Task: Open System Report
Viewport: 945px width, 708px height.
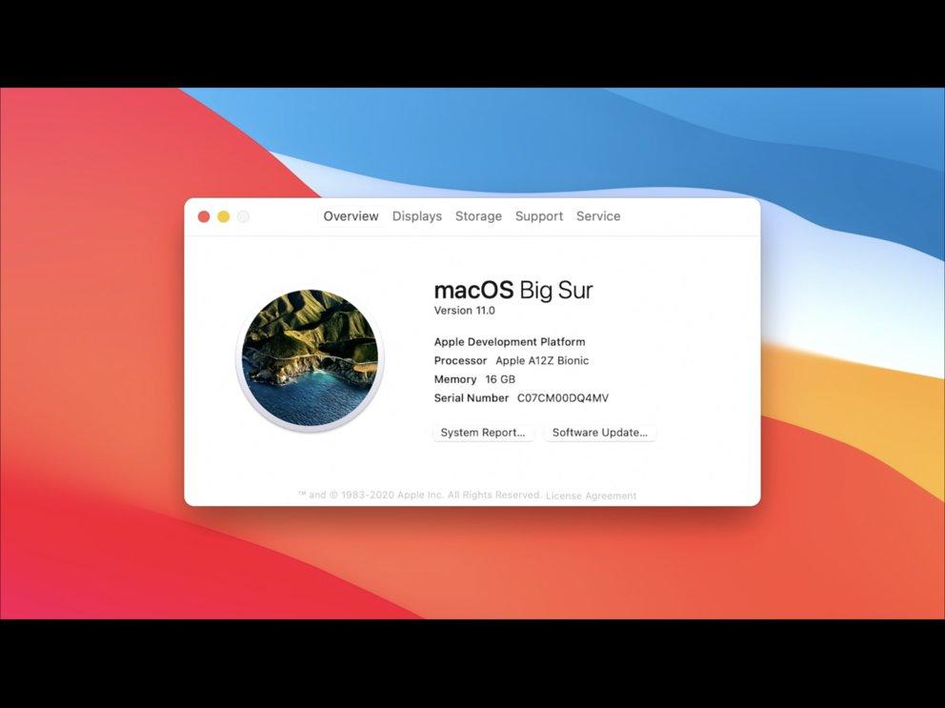Action: [x=483, y=433]
